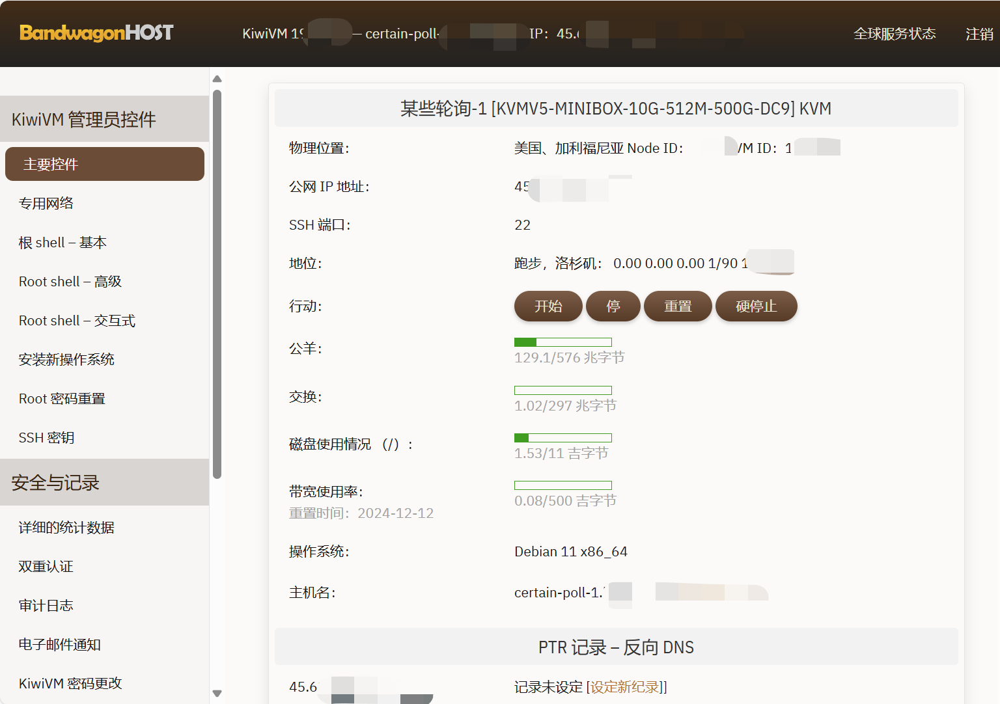Viewport: 1000px width, 704px height.
Task: Click 注销 to log out
Action: pos(979,34)
